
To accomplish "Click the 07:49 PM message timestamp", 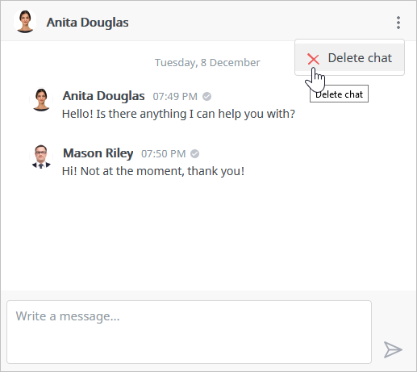I will [x=175, y=96].
